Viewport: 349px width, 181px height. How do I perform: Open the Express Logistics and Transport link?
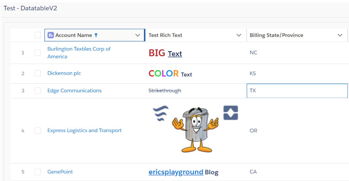[x=84, y=130]
